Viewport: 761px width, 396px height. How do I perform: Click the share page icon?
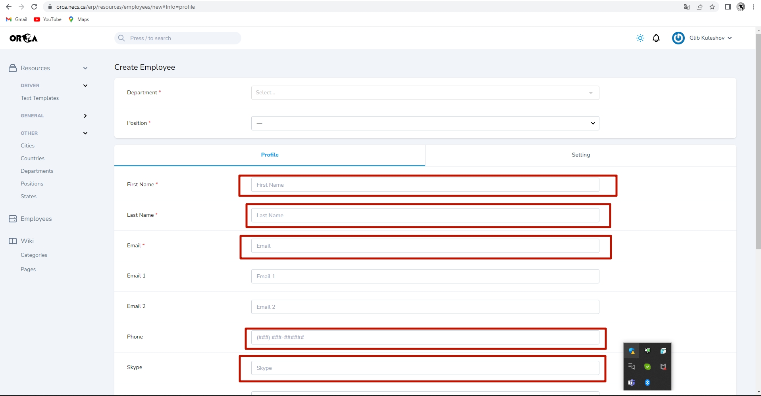(699, 7)
